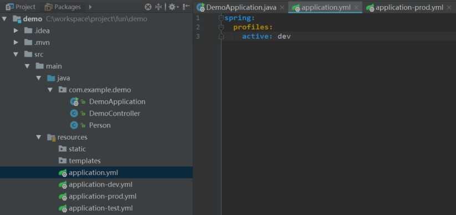
Task: Expand the .idea folder
Action: click(x=16, y=31)
